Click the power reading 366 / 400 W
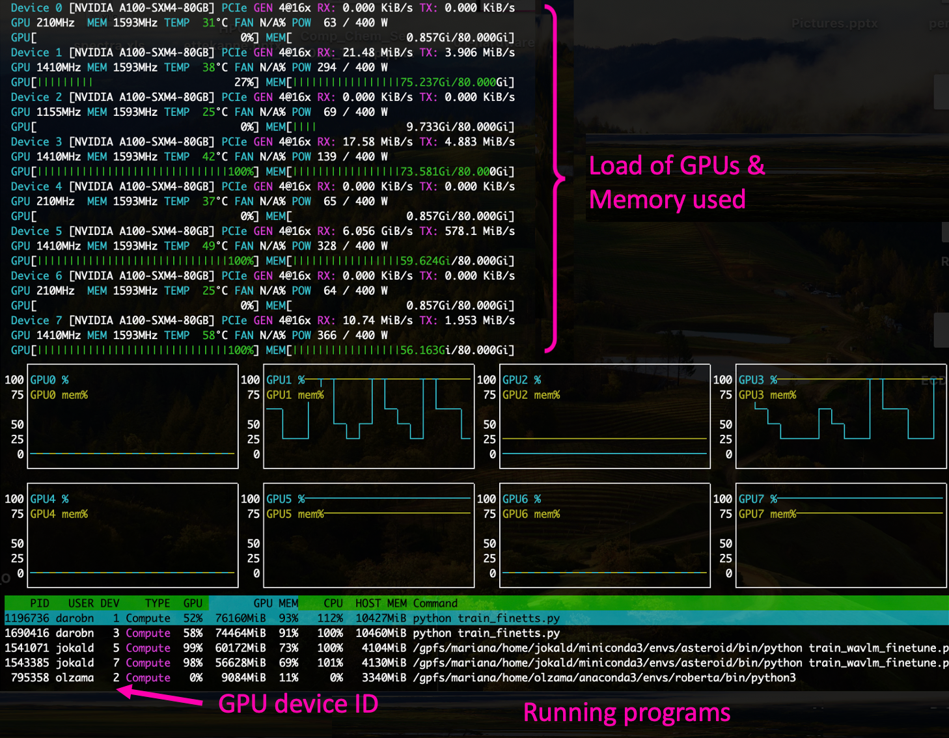The width and height of the screenshot is (949, 738). [352, 335]
